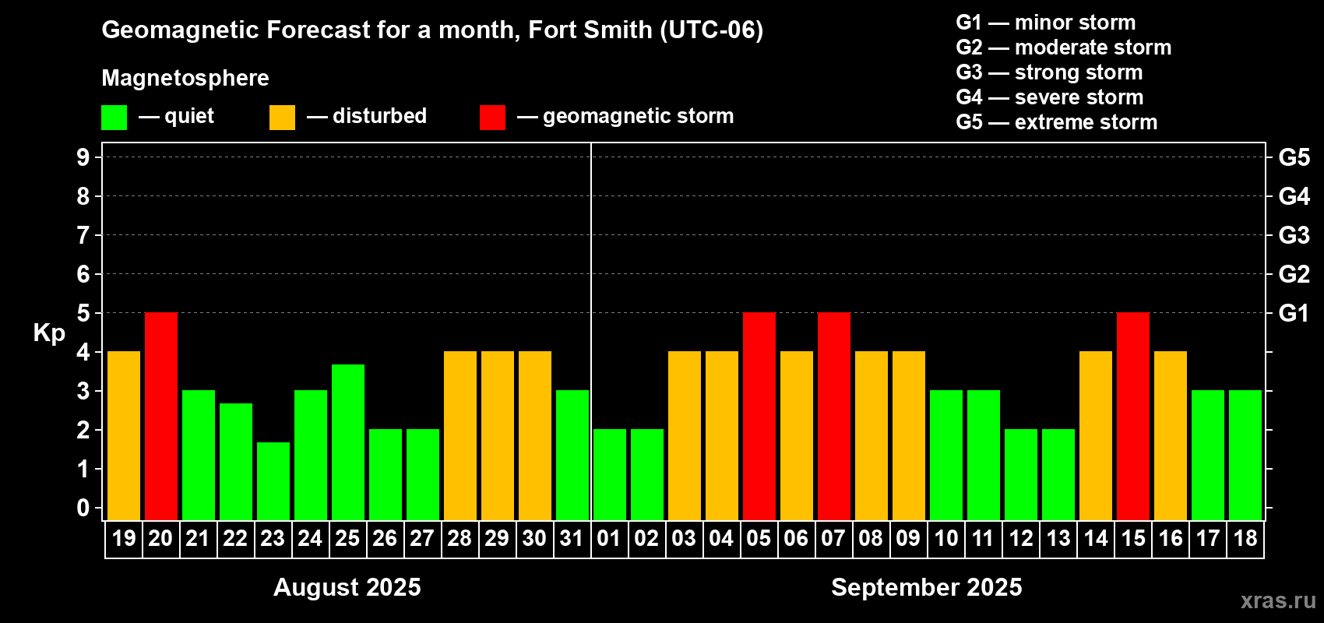Image resolution: width=1324 pixels, height=623 pixels.
Task: Select the orange bar for September 09
Action: point(909,436)
